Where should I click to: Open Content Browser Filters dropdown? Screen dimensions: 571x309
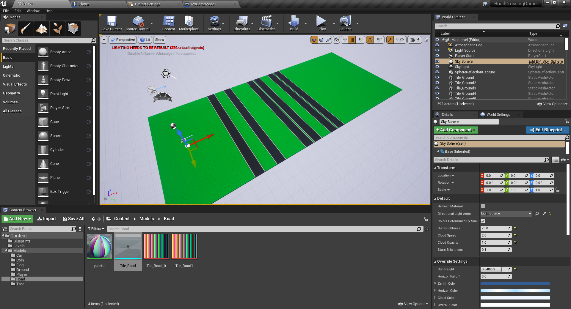[x=96, y=229]
